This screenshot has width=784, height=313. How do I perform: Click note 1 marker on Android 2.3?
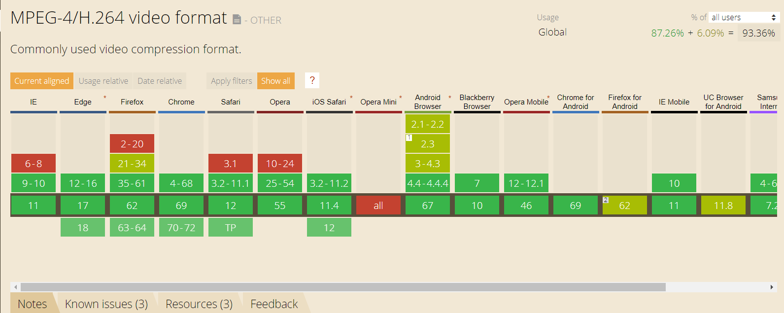tap(409, 138)
